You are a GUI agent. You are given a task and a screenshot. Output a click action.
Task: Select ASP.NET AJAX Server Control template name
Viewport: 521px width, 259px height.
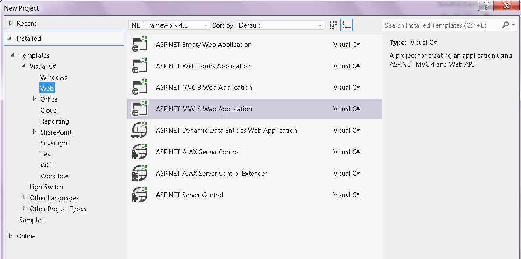click(x=198, y=152)
